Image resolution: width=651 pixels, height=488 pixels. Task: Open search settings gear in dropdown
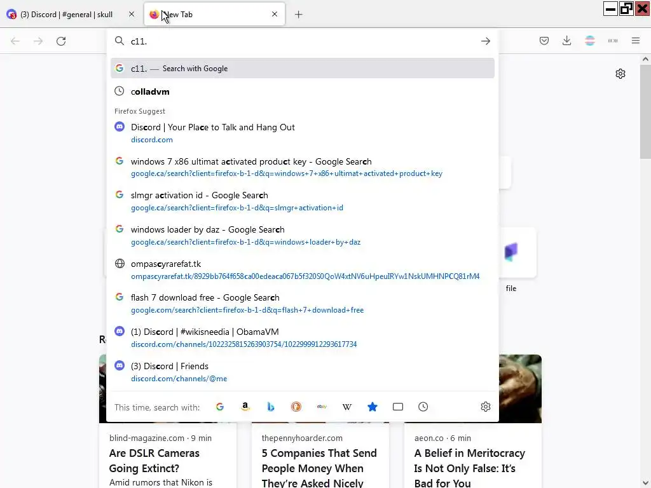pyautogui.click(x=485, y=407)
